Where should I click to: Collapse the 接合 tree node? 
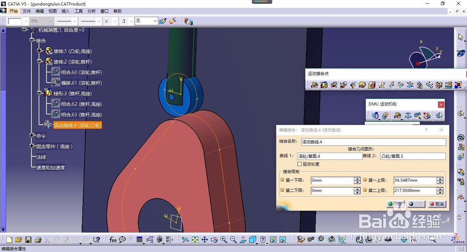pyautogui.click(x=32, y=40)
